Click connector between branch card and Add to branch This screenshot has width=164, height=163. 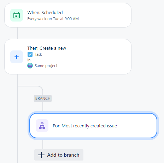pyautogui.click(x=43, y=144)
